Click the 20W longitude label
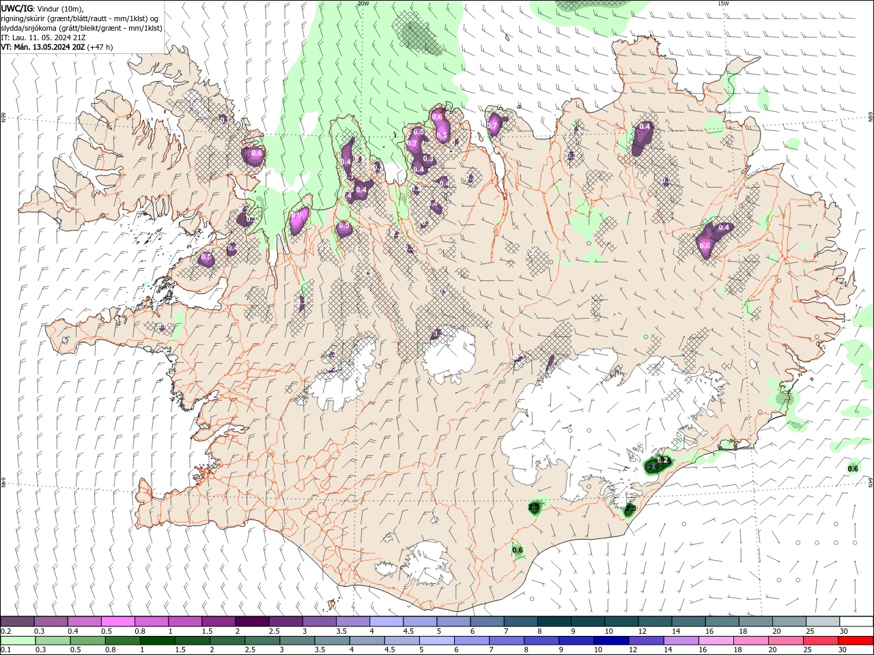This screenshot has width=874, height=655. (x=363, y=3)
